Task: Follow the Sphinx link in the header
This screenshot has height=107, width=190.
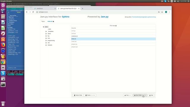Action: [x=66, y=17]
